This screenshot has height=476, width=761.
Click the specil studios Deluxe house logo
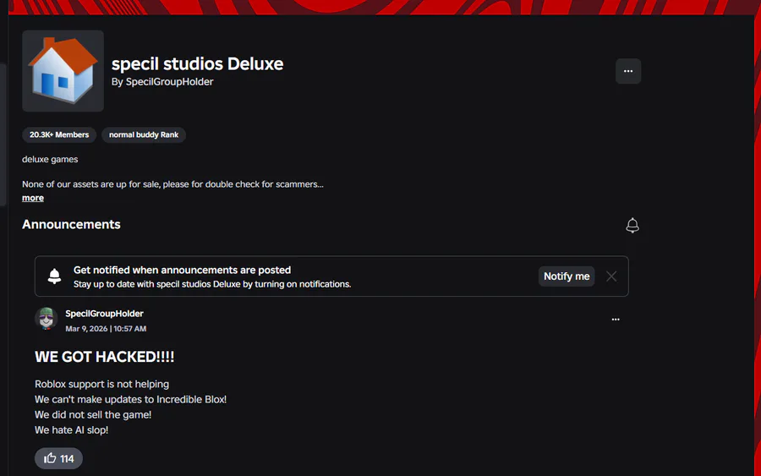(x=63, y=71)
